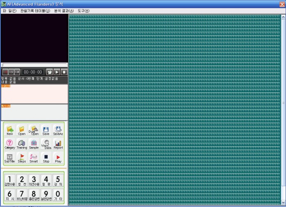The image size is (286, 207).
Task: Set playback speed to 1.8
Action: pos(17,72)
